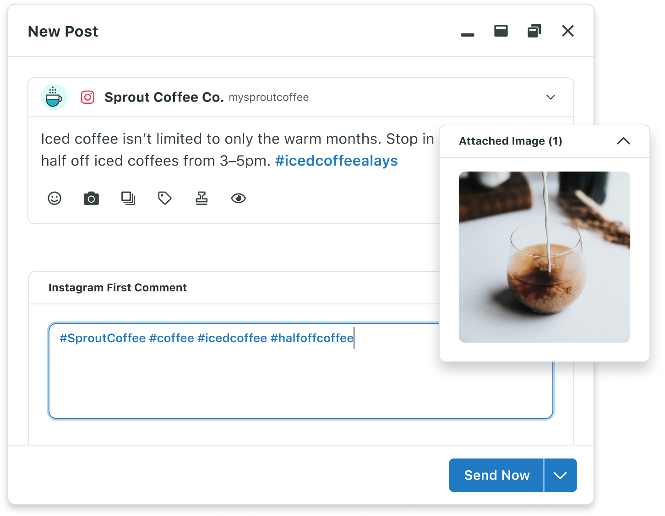Open the emoji picker icon
665x516 pixels.
point(54,198)
